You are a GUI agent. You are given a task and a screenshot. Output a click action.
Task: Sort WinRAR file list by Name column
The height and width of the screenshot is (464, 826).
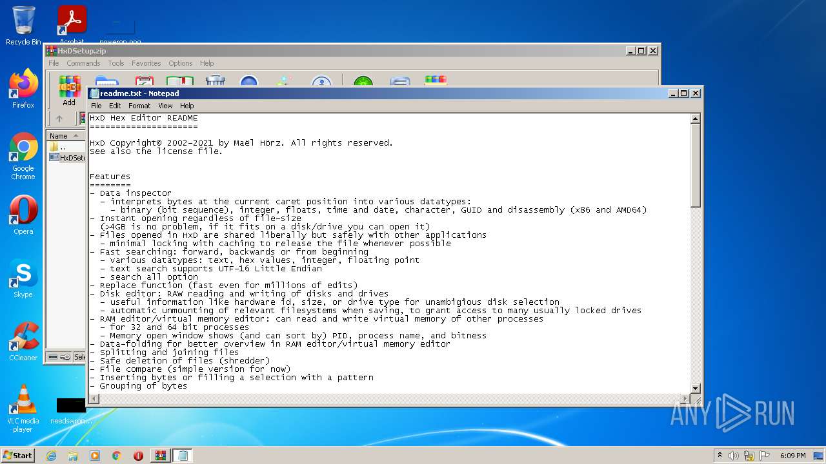tap(65, 136)
